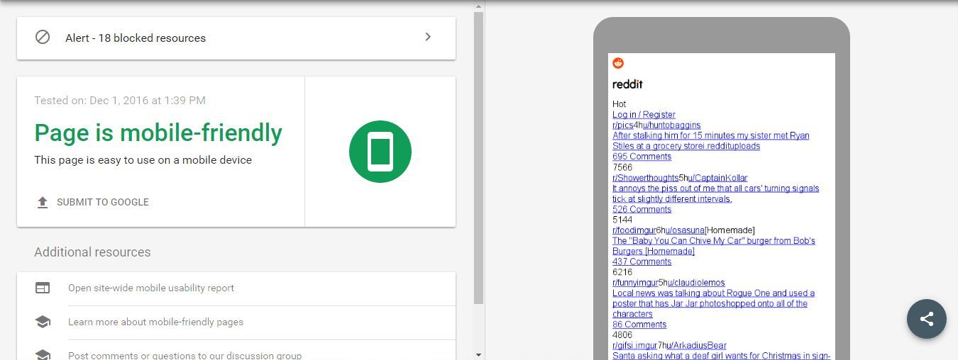Click the 7566 score in preview
958x360 pixels.
pos(622,167)
